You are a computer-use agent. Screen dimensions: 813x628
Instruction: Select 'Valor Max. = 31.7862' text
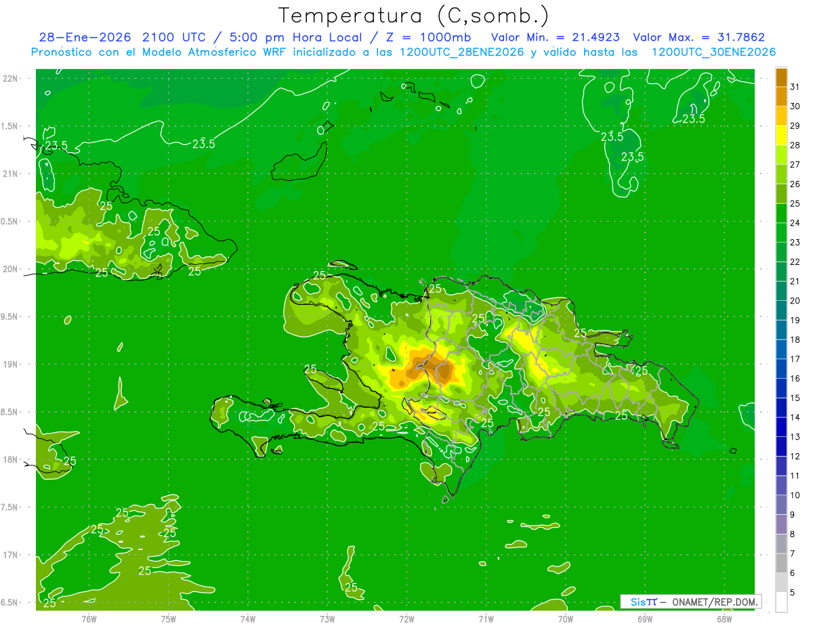pos(699,37)
